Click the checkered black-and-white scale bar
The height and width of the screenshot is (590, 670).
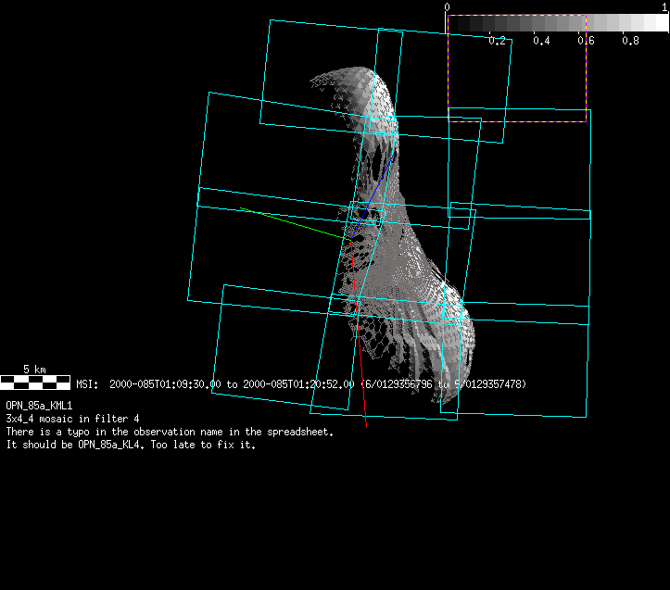pyautogui.click(x=34, y=382)
